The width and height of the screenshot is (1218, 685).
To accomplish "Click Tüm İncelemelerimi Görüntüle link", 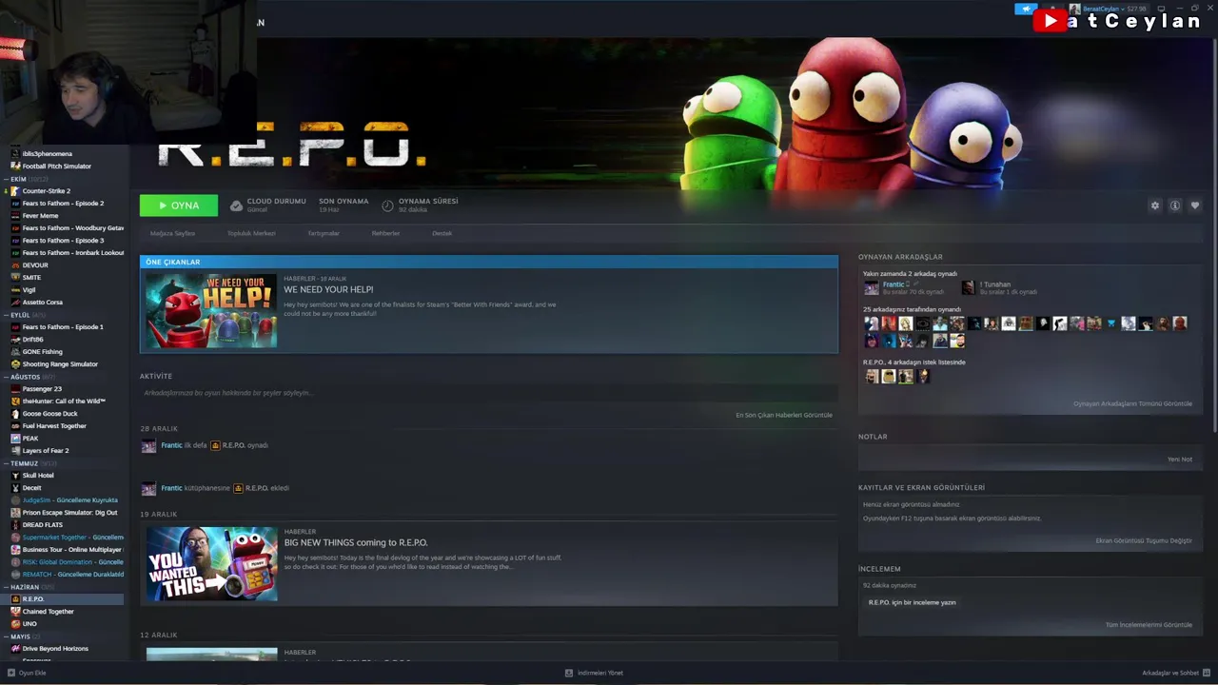I will 1149,625.
